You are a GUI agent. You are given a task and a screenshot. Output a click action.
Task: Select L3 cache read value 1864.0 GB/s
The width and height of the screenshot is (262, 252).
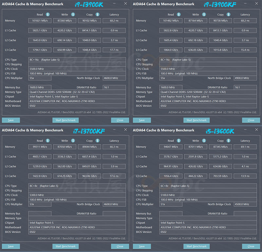171,50
